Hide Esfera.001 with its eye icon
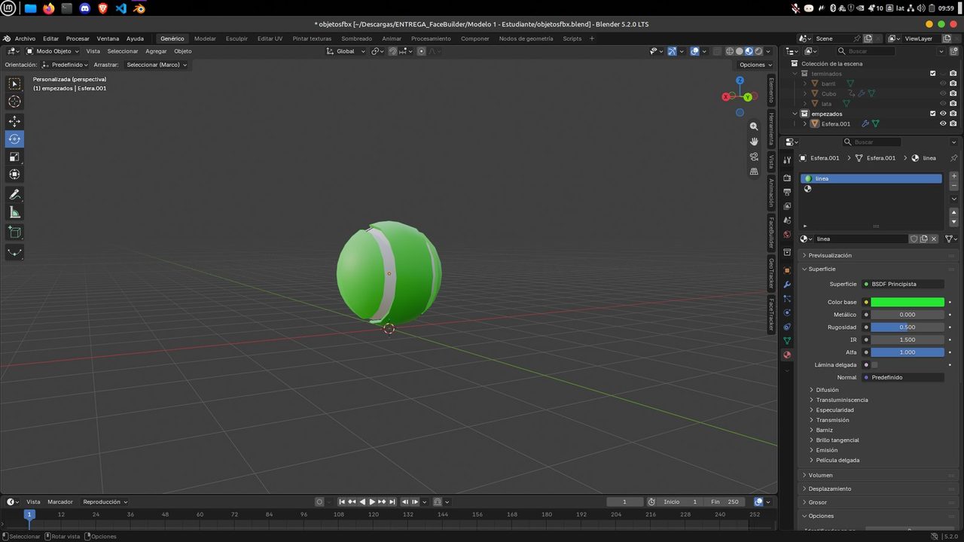The image size is (964, 542). point(943,123)
